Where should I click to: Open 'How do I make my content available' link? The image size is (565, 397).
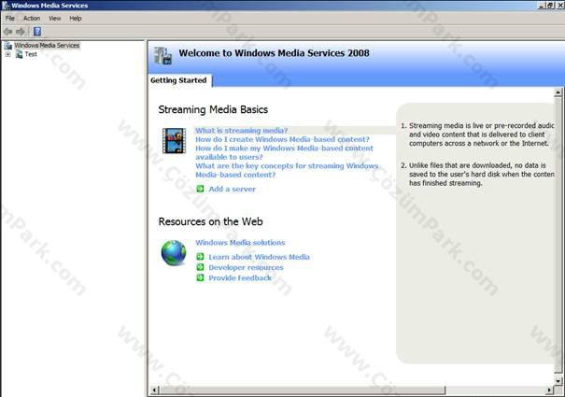point(284,152)
